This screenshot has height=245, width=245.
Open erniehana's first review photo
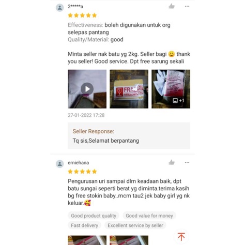pyautogui.click(x=87, y=240)
